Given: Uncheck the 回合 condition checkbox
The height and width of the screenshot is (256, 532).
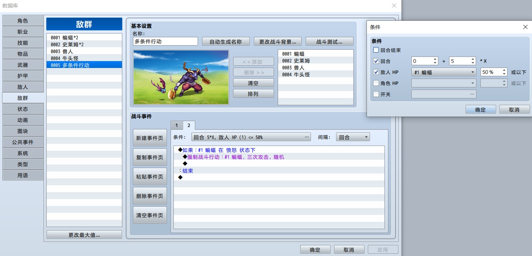Looking at the screenshot, I should point(376,61).
